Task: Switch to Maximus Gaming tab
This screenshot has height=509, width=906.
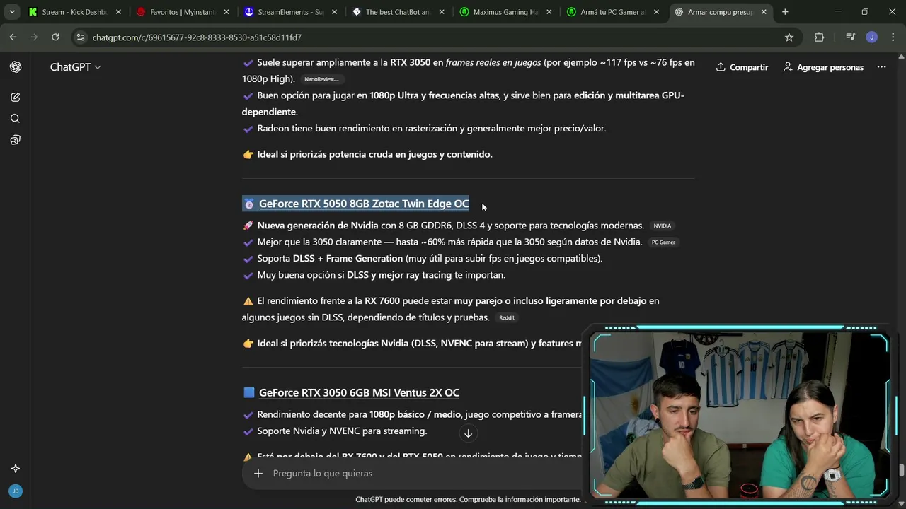Action: [505, 12]
